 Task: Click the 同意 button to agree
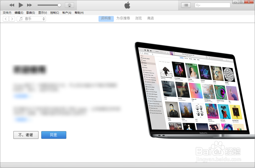pos(54,135)
